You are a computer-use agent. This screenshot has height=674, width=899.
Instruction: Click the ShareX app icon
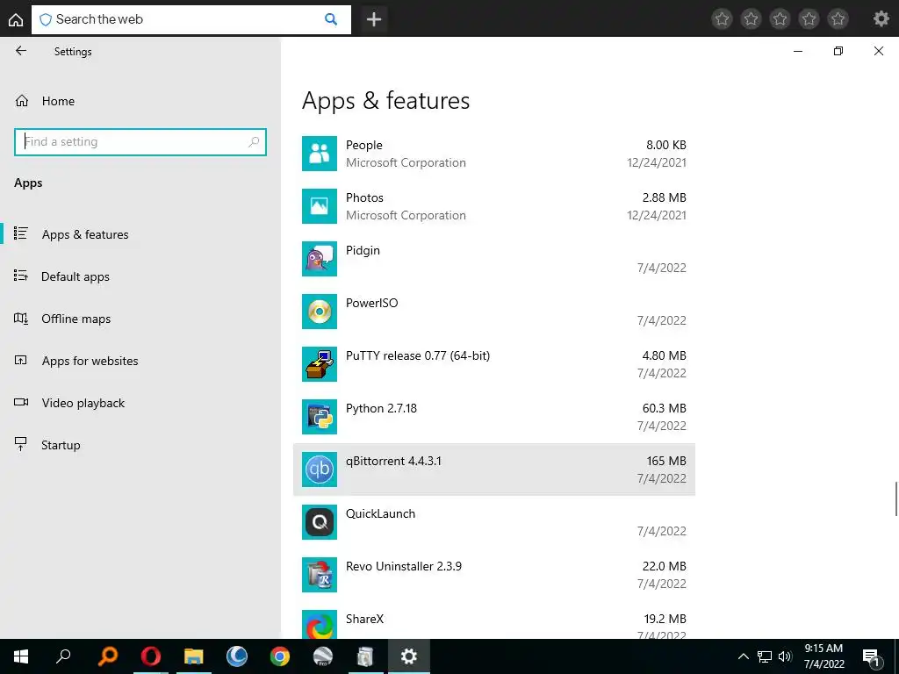point(320,625)
